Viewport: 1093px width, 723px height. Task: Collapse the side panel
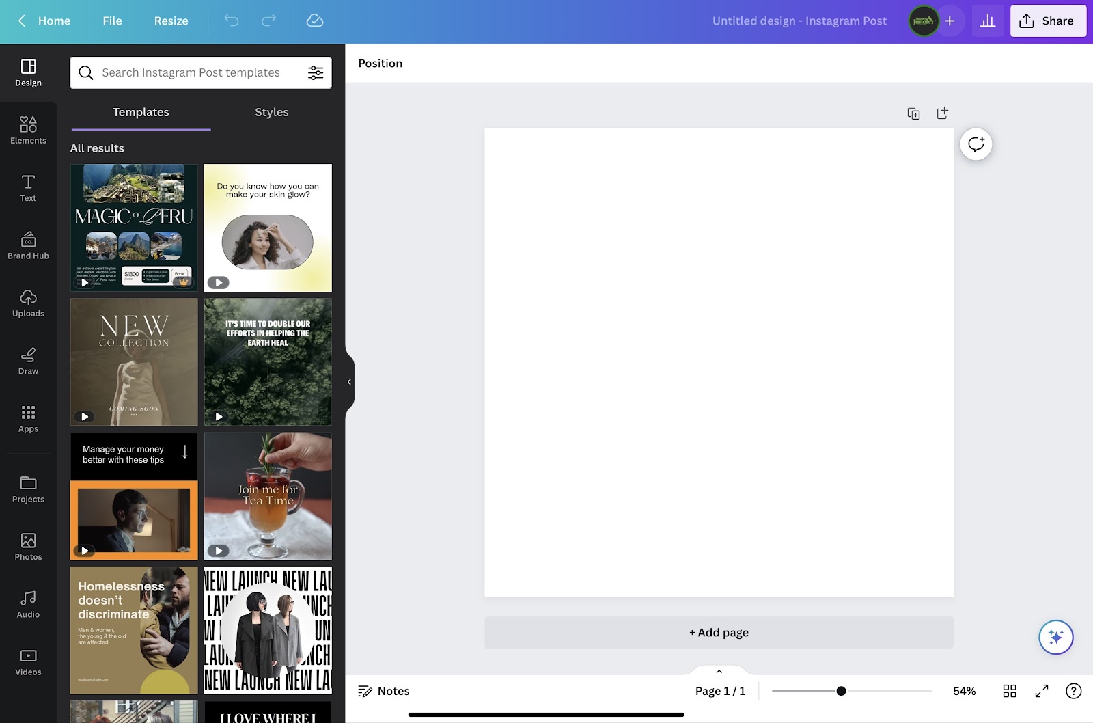tap(349, 382)
